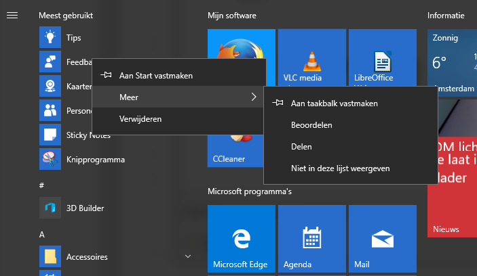Choose 'Verwijderen' from context menu
This screenshot has width=477, height=276.
pos(140,119)
